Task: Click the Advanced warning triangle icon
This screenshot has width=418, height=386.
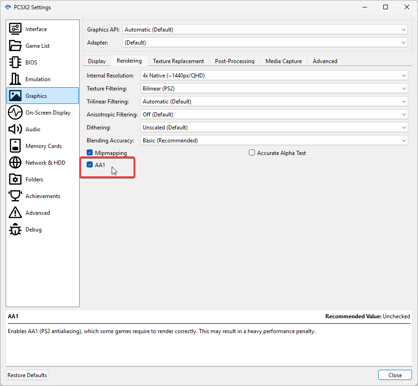Action: click(15, 212)
